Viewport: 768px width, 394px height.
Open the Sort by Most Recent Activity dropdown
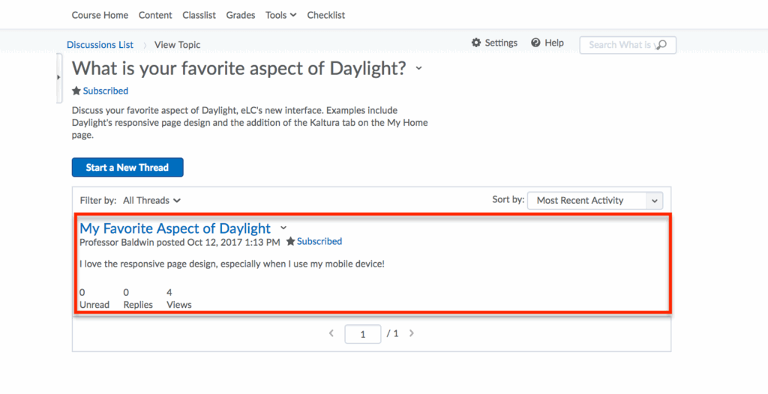coord(595,201)
